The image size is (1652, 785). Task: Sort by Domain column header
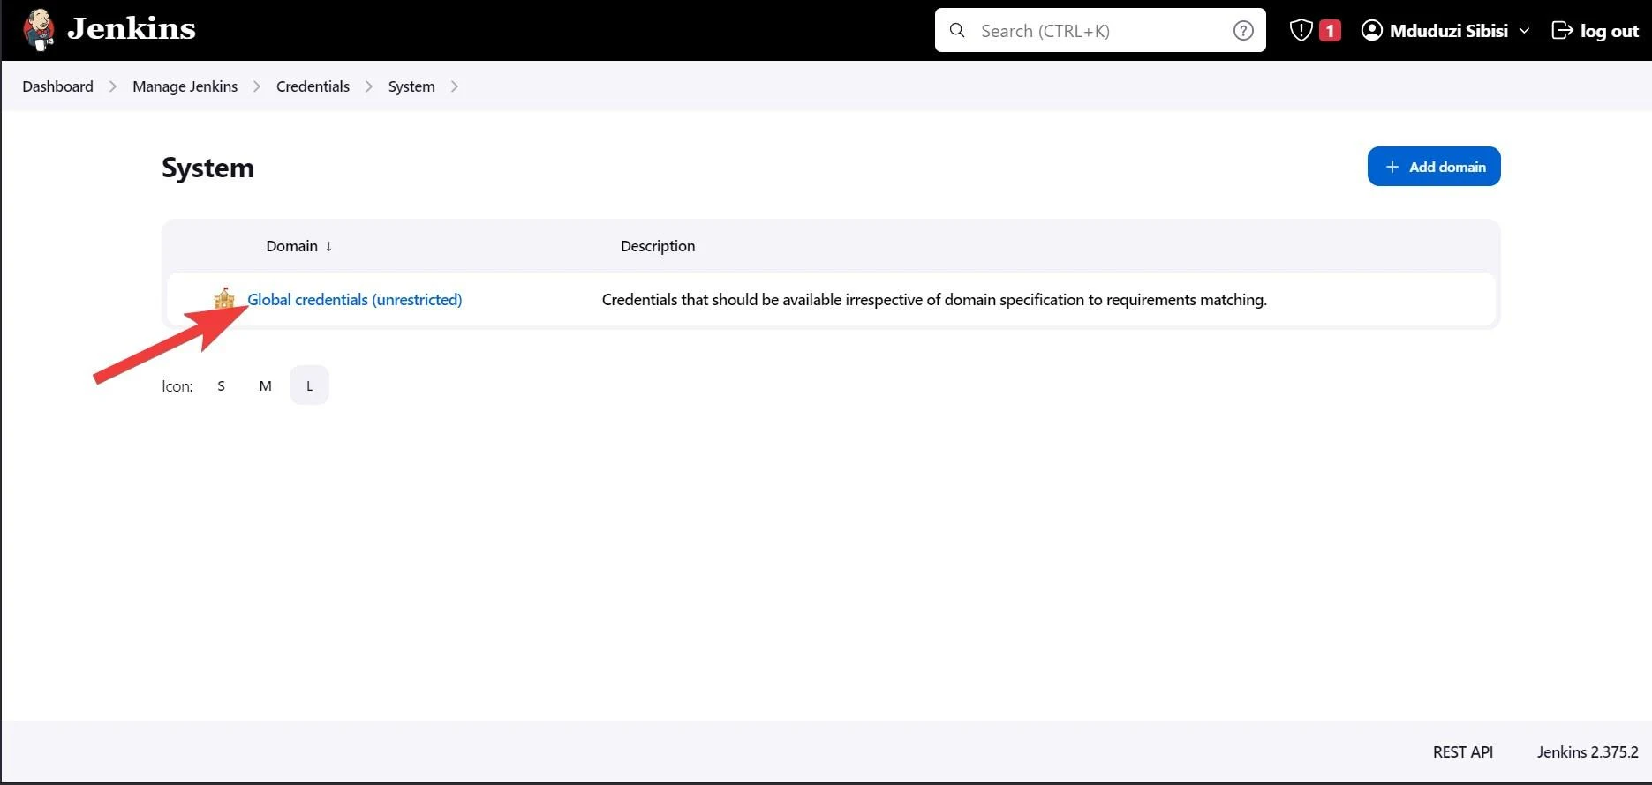click(x=292, y=246)
